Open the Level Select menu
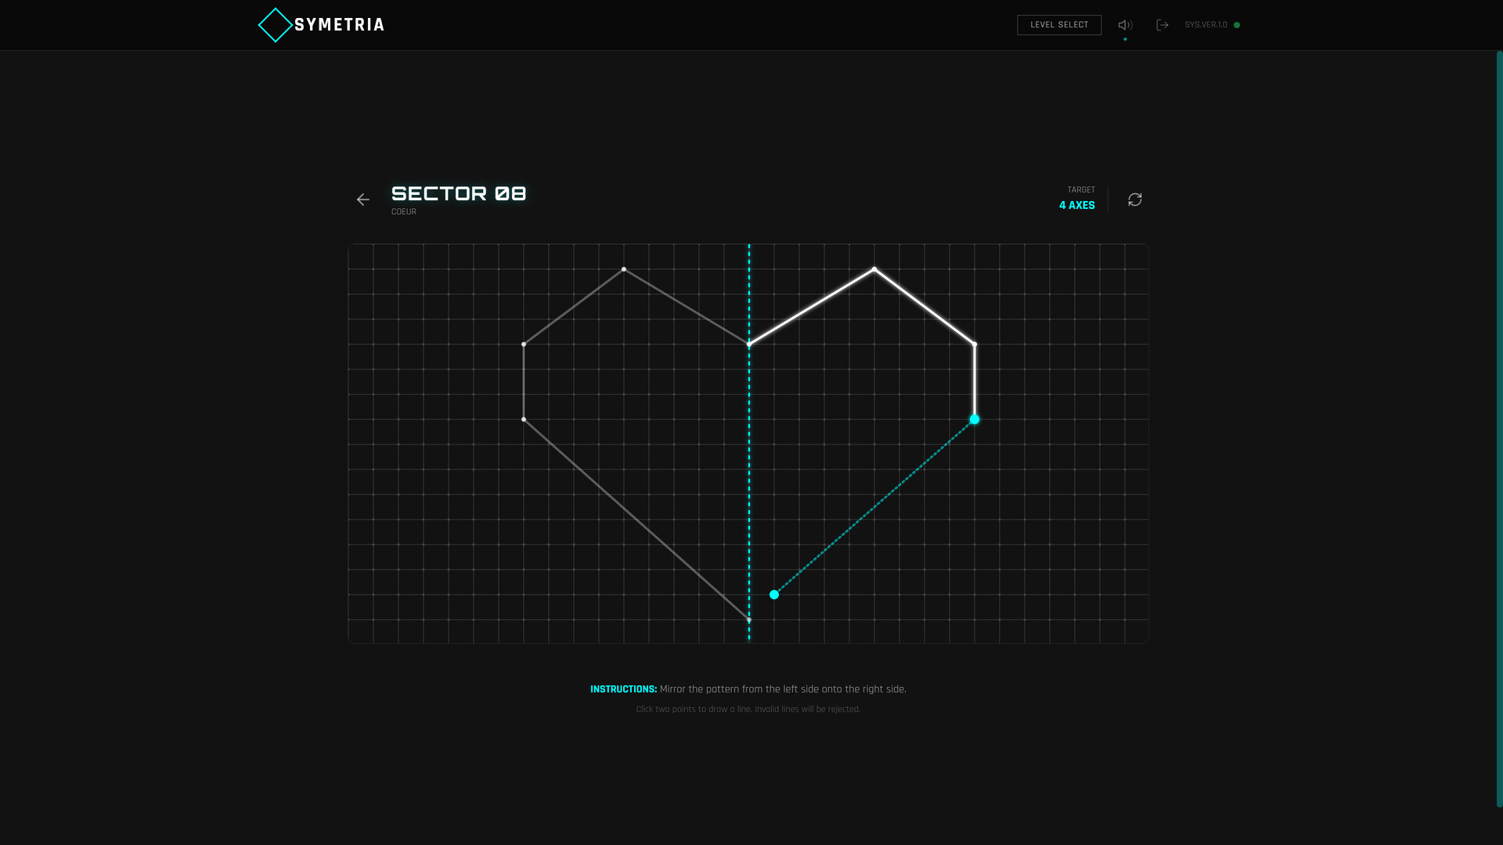This screenshot has width=1503, height=845. [x=1059, y=25]
